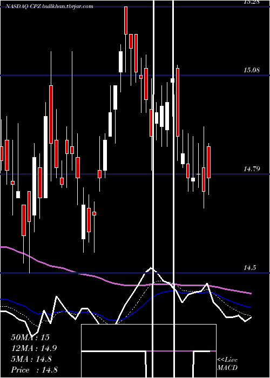This screenshot has width=270, height=378.
Task: Click the 50MA : 15 readout
Action: [30, 337]
